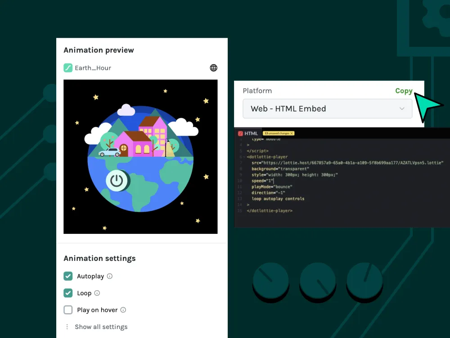
Task: Click the Loop info icon
Action: tap(97, 293)
